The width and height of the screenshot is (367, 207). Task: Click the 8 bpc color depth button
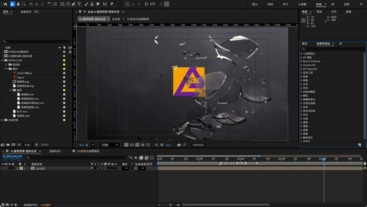(28, 145)
